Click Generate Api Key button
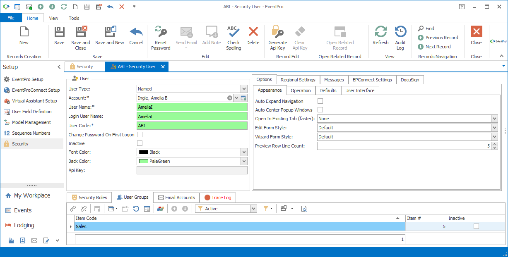The image size is (508, 257). pos(277,38)
